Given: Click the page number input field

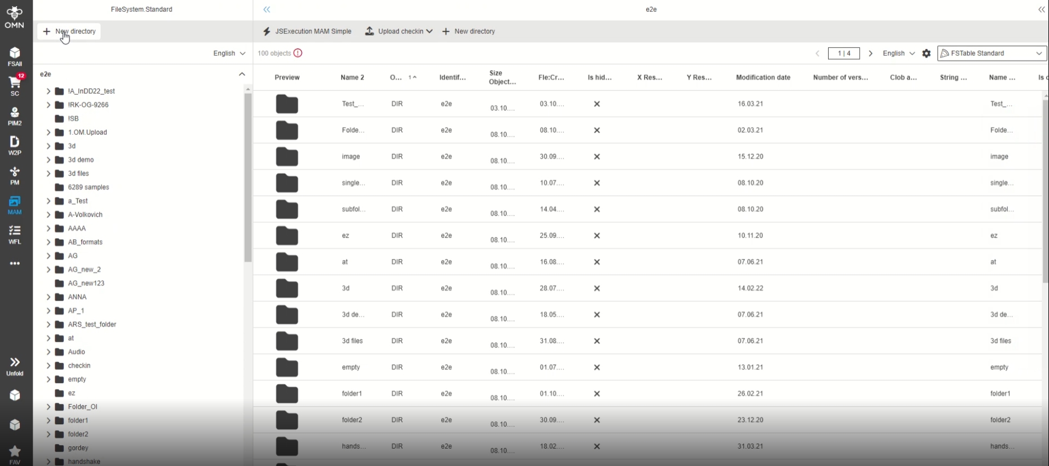Looking at the screenshot, I should point(843,54).
